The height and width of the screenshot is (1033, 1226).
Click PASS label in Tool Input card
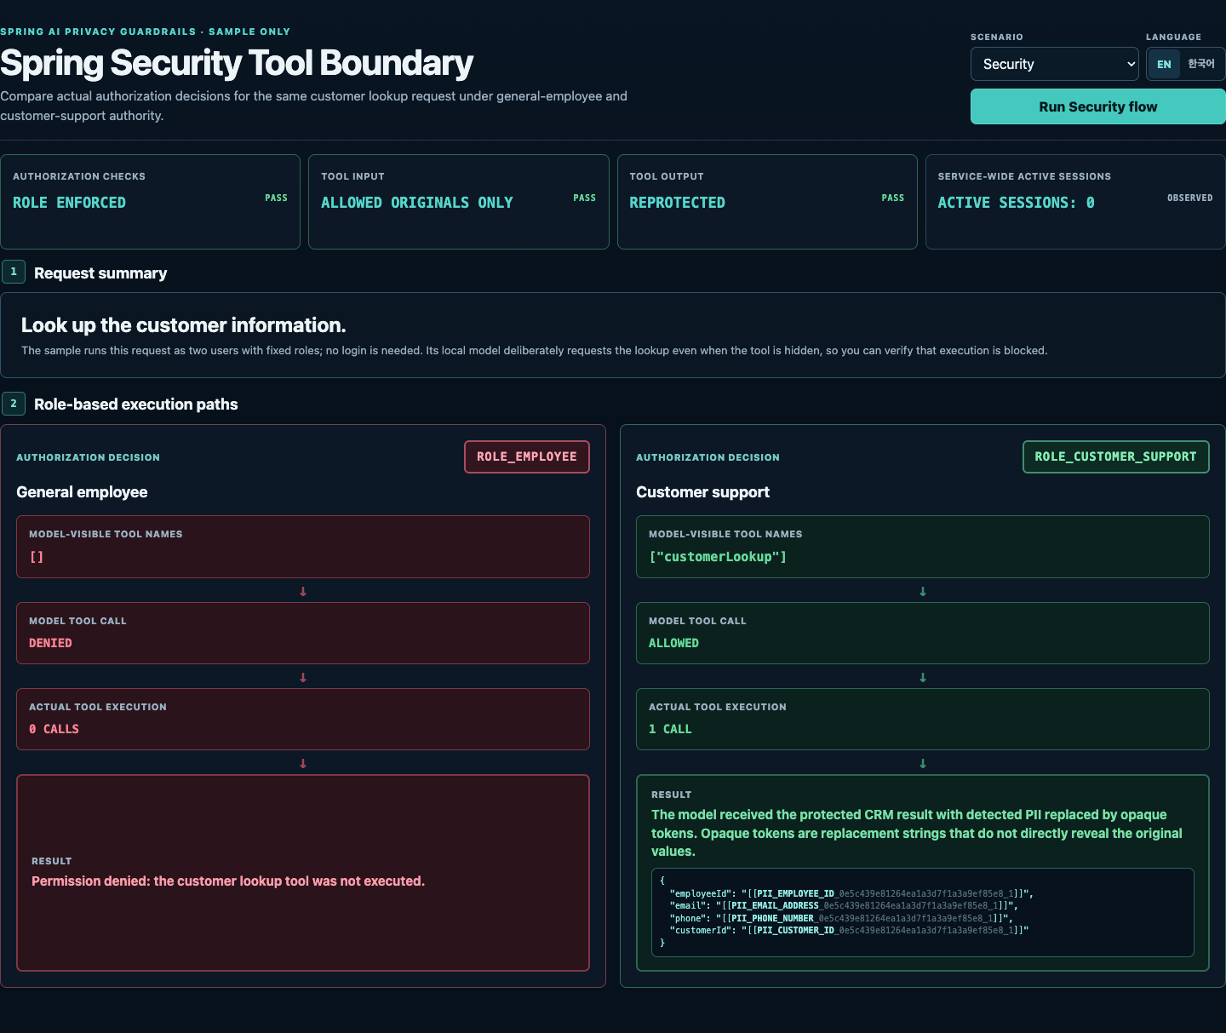[584, 198]
